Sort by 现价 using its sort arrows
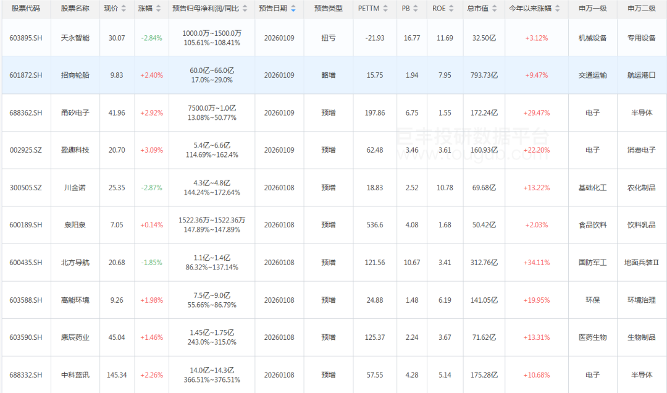 [124, 9]
